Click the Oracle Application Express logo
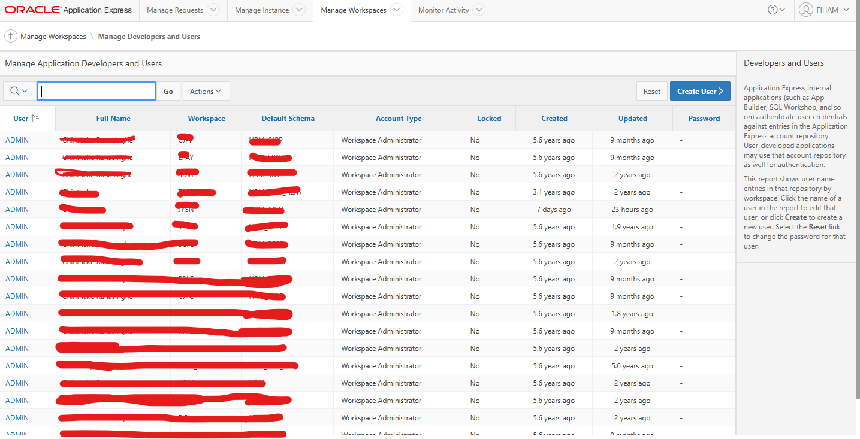 pyautogui.click(x=68, y=10)
